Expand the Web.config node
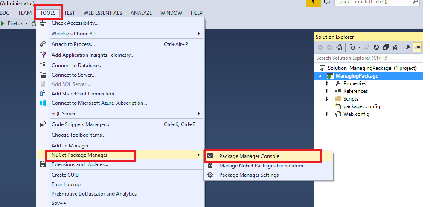The image size is (430, 207). tap(327, 114)
